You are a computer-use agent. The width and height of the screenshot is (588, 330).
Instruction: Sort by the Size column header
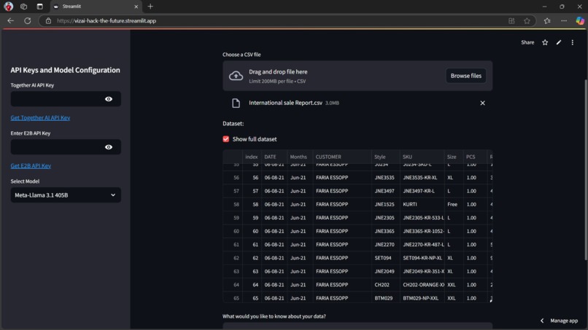point(454,157)
